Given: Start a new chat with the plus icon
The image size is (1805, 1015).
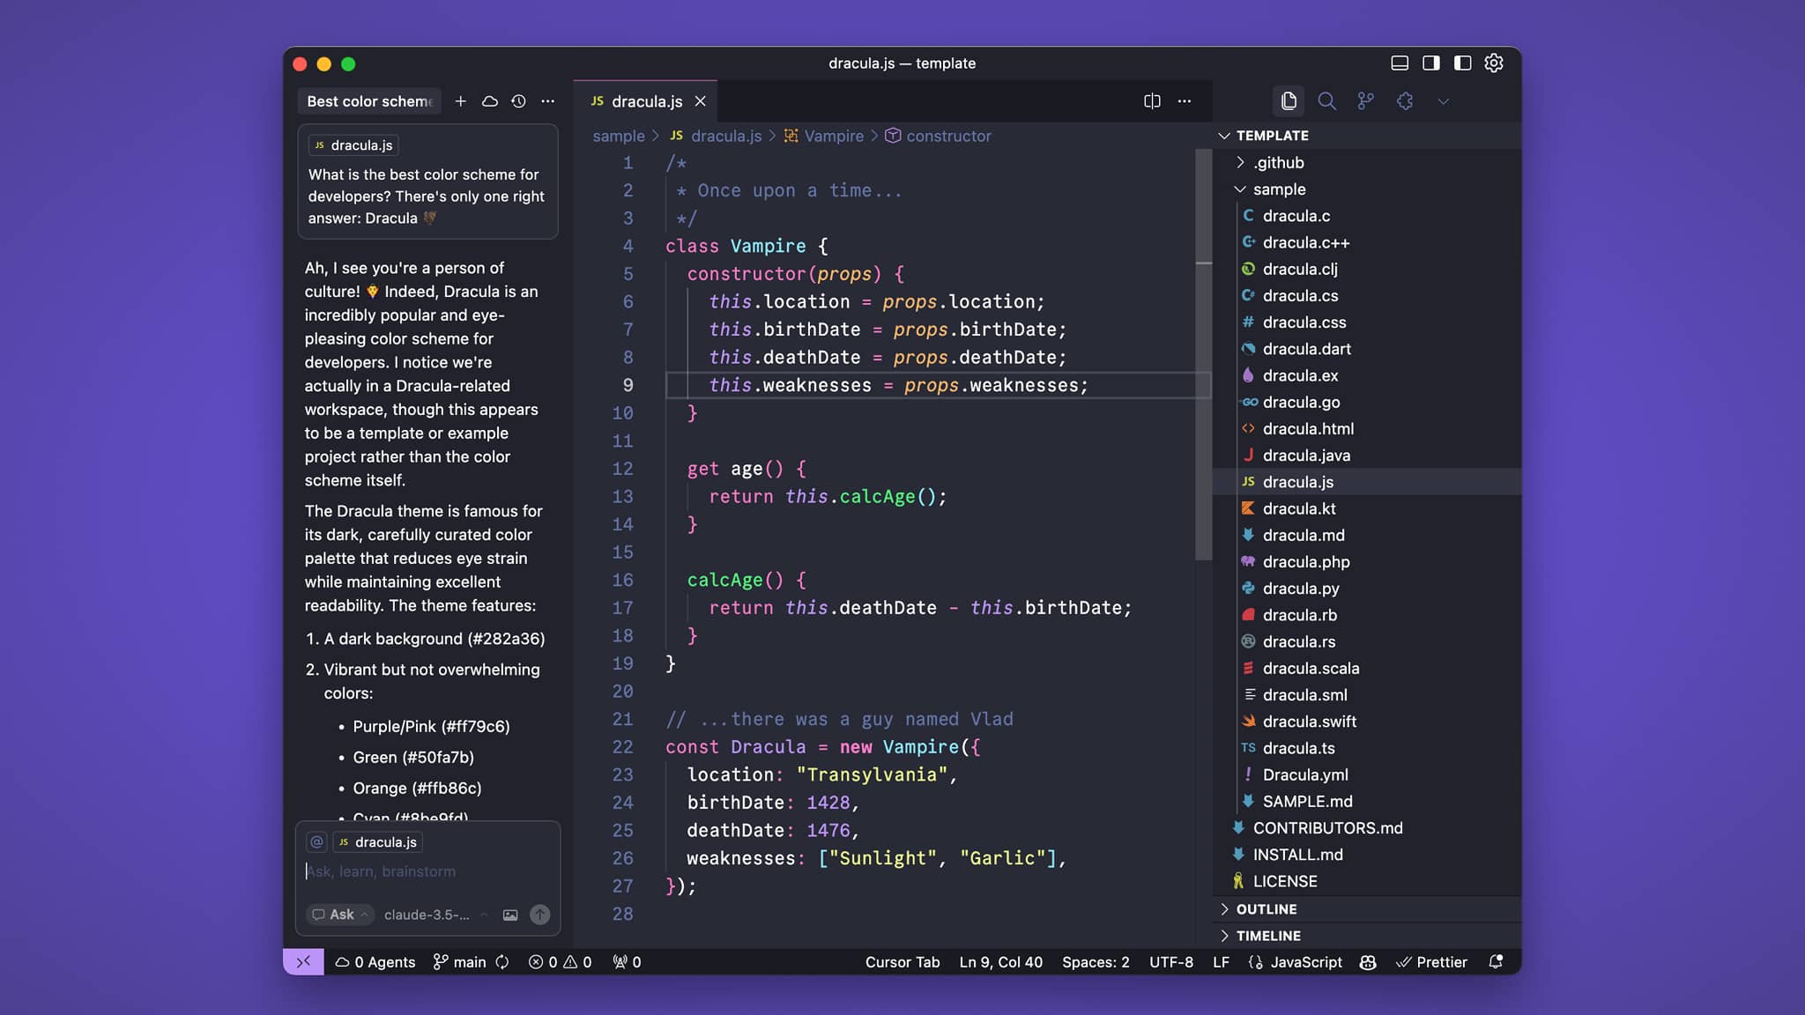Looking at the screenshot, I should click(x=461, y=101).
